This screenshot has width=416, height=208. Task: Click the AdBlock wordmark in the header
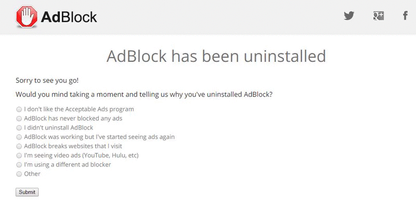pyautogui.click(x=69, y=17)
